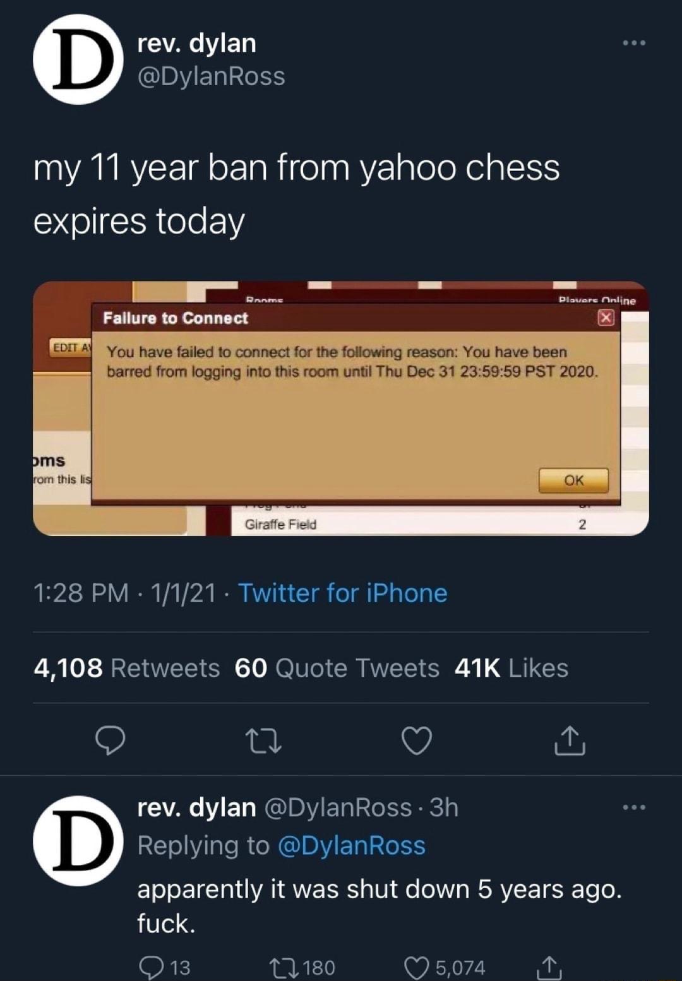Click the @DylanRoss mention in reply

[351, 846]
